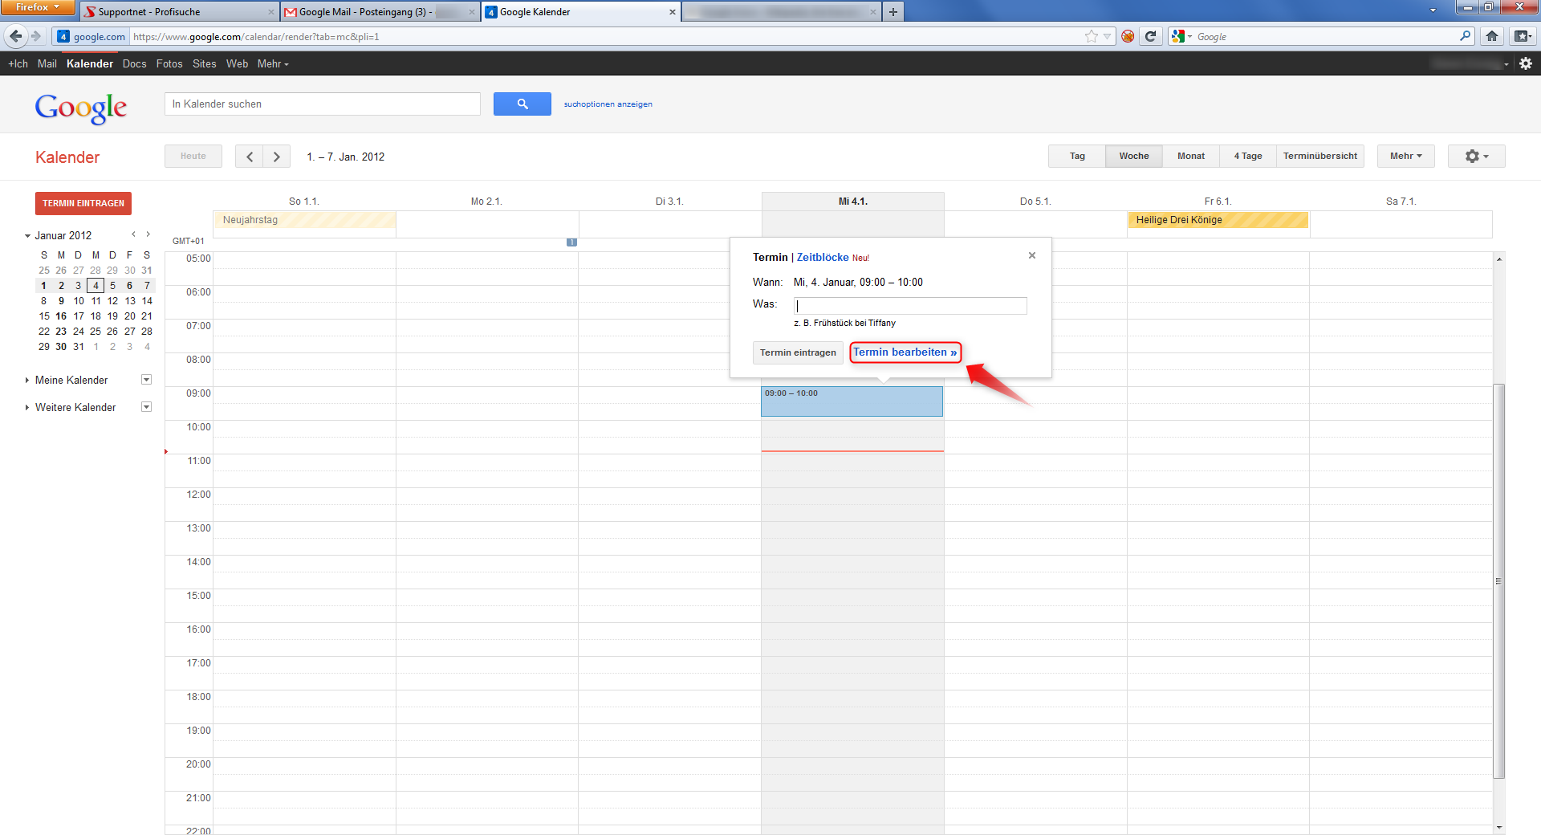Image resolution: width=1541 pixels, height=835 pixels.
Task: Switch to the Zeitblöcke tab in the popup
Action: [x=822, y=257]
